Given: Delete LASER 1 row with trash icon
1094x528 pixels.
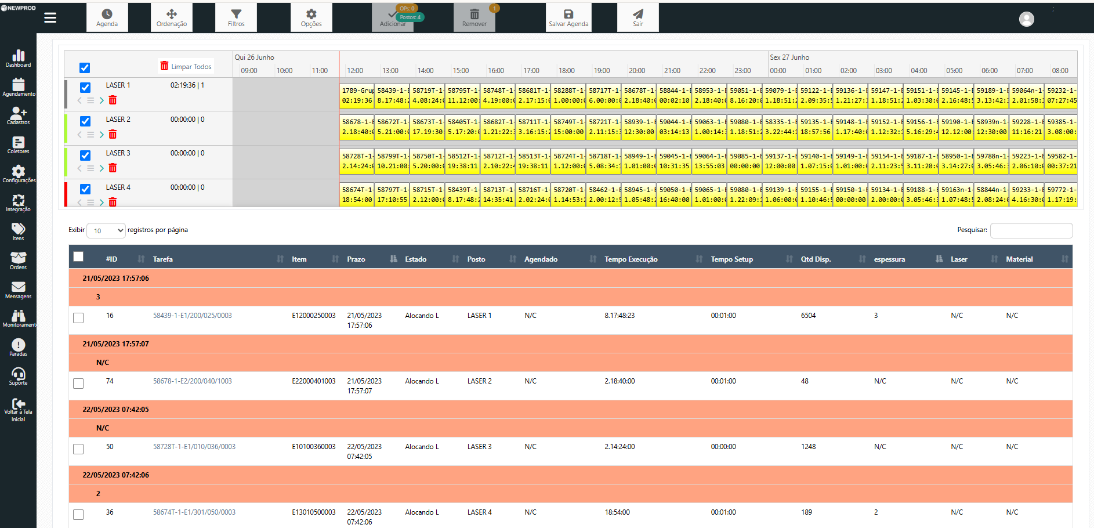Looking at the screenshot, I should point(113,100).
